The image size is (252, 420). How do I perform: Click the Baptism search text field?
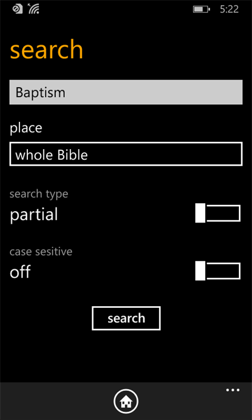[126, 92]
